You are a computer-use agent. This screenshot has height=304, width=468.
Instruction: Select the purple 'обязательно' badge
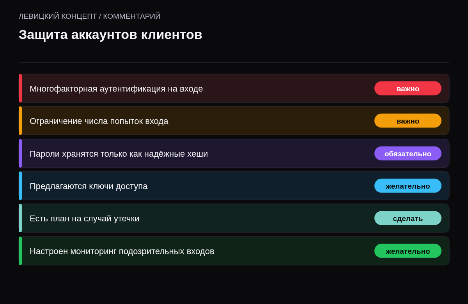tap(408, 154)
